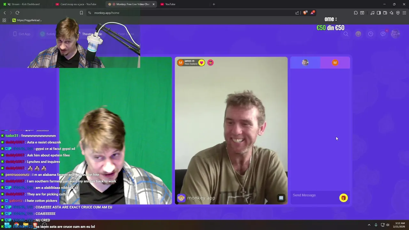The width and height of the screenshot is (409, 230).
Task: Open the tab search icon in toolbar
Action: tap(362, 13)
